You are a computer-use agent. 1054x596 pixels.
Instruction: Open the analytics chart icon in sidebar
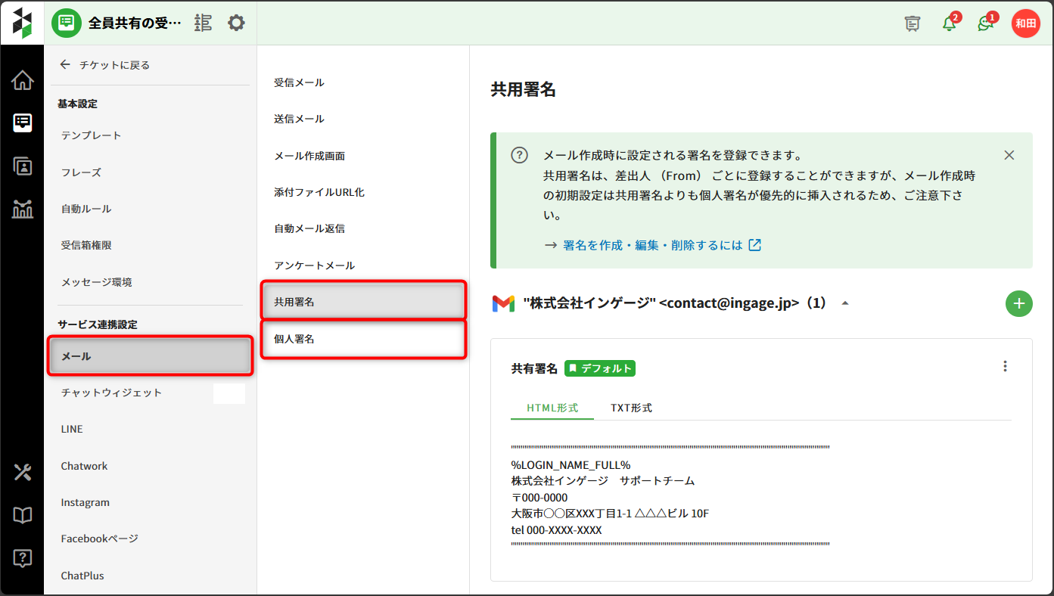click(22, 210)
